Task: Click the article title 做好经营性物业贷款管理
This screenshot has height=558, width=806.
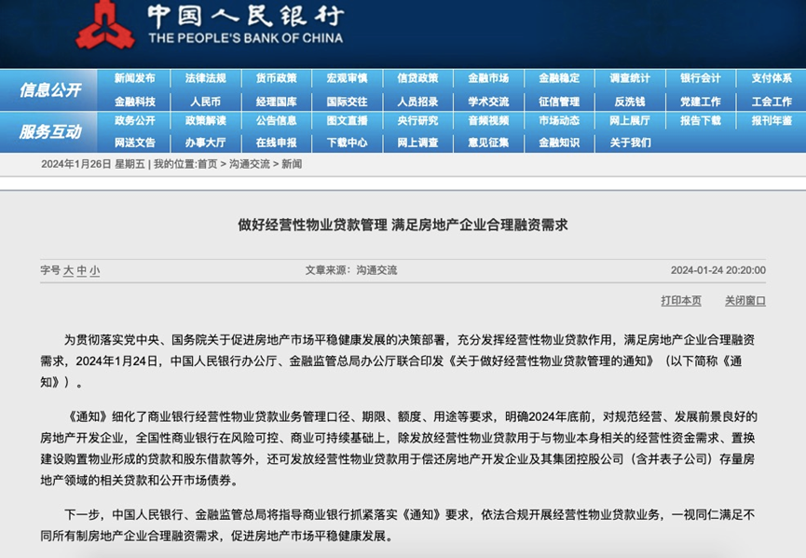Action: click(x=312, y=225)
